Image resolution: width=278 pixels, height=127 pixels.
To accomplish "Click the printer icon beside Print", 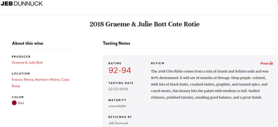I will pos(271,63).
